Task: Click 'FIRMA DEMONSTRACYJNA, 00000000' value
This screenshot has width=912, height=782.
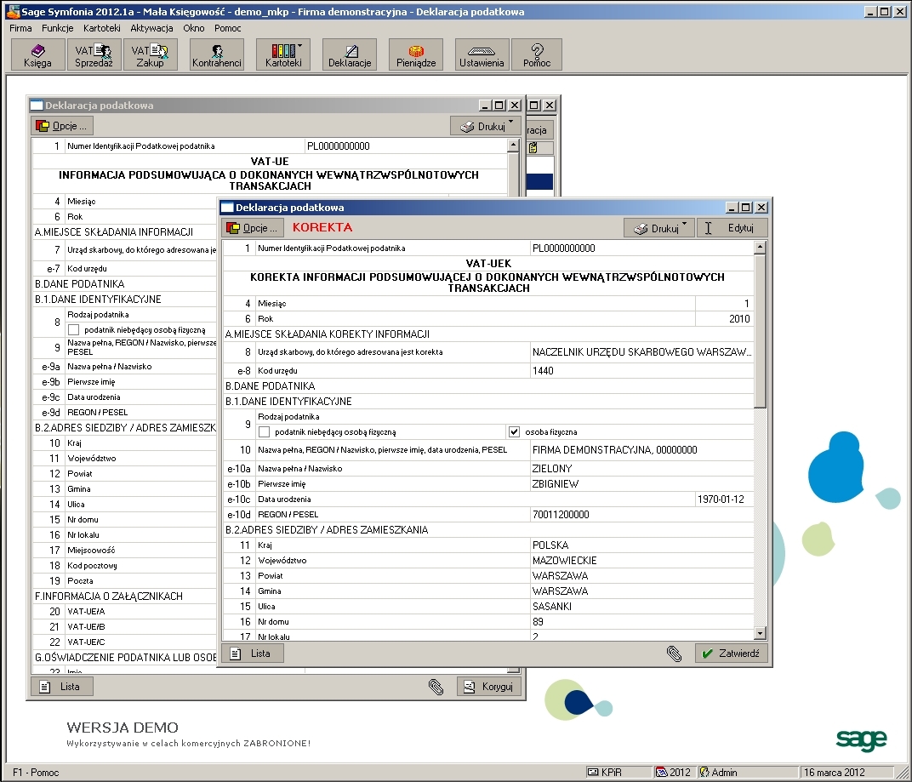Action: click(641, 450)
